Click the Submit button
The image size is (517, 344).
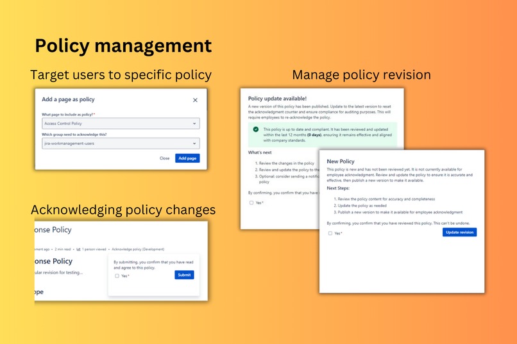184,275
